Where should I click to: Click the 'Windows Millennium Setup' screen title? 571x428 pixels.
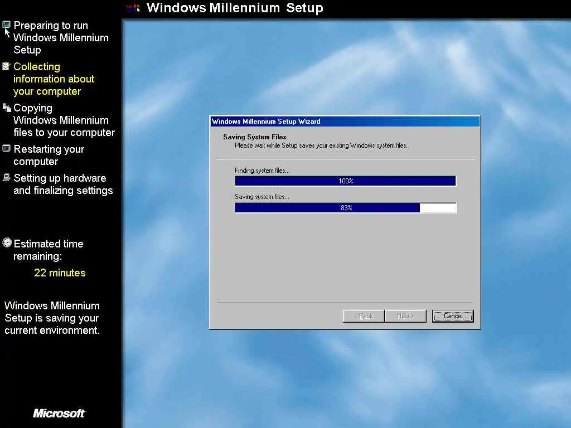[x=235, y=8]
